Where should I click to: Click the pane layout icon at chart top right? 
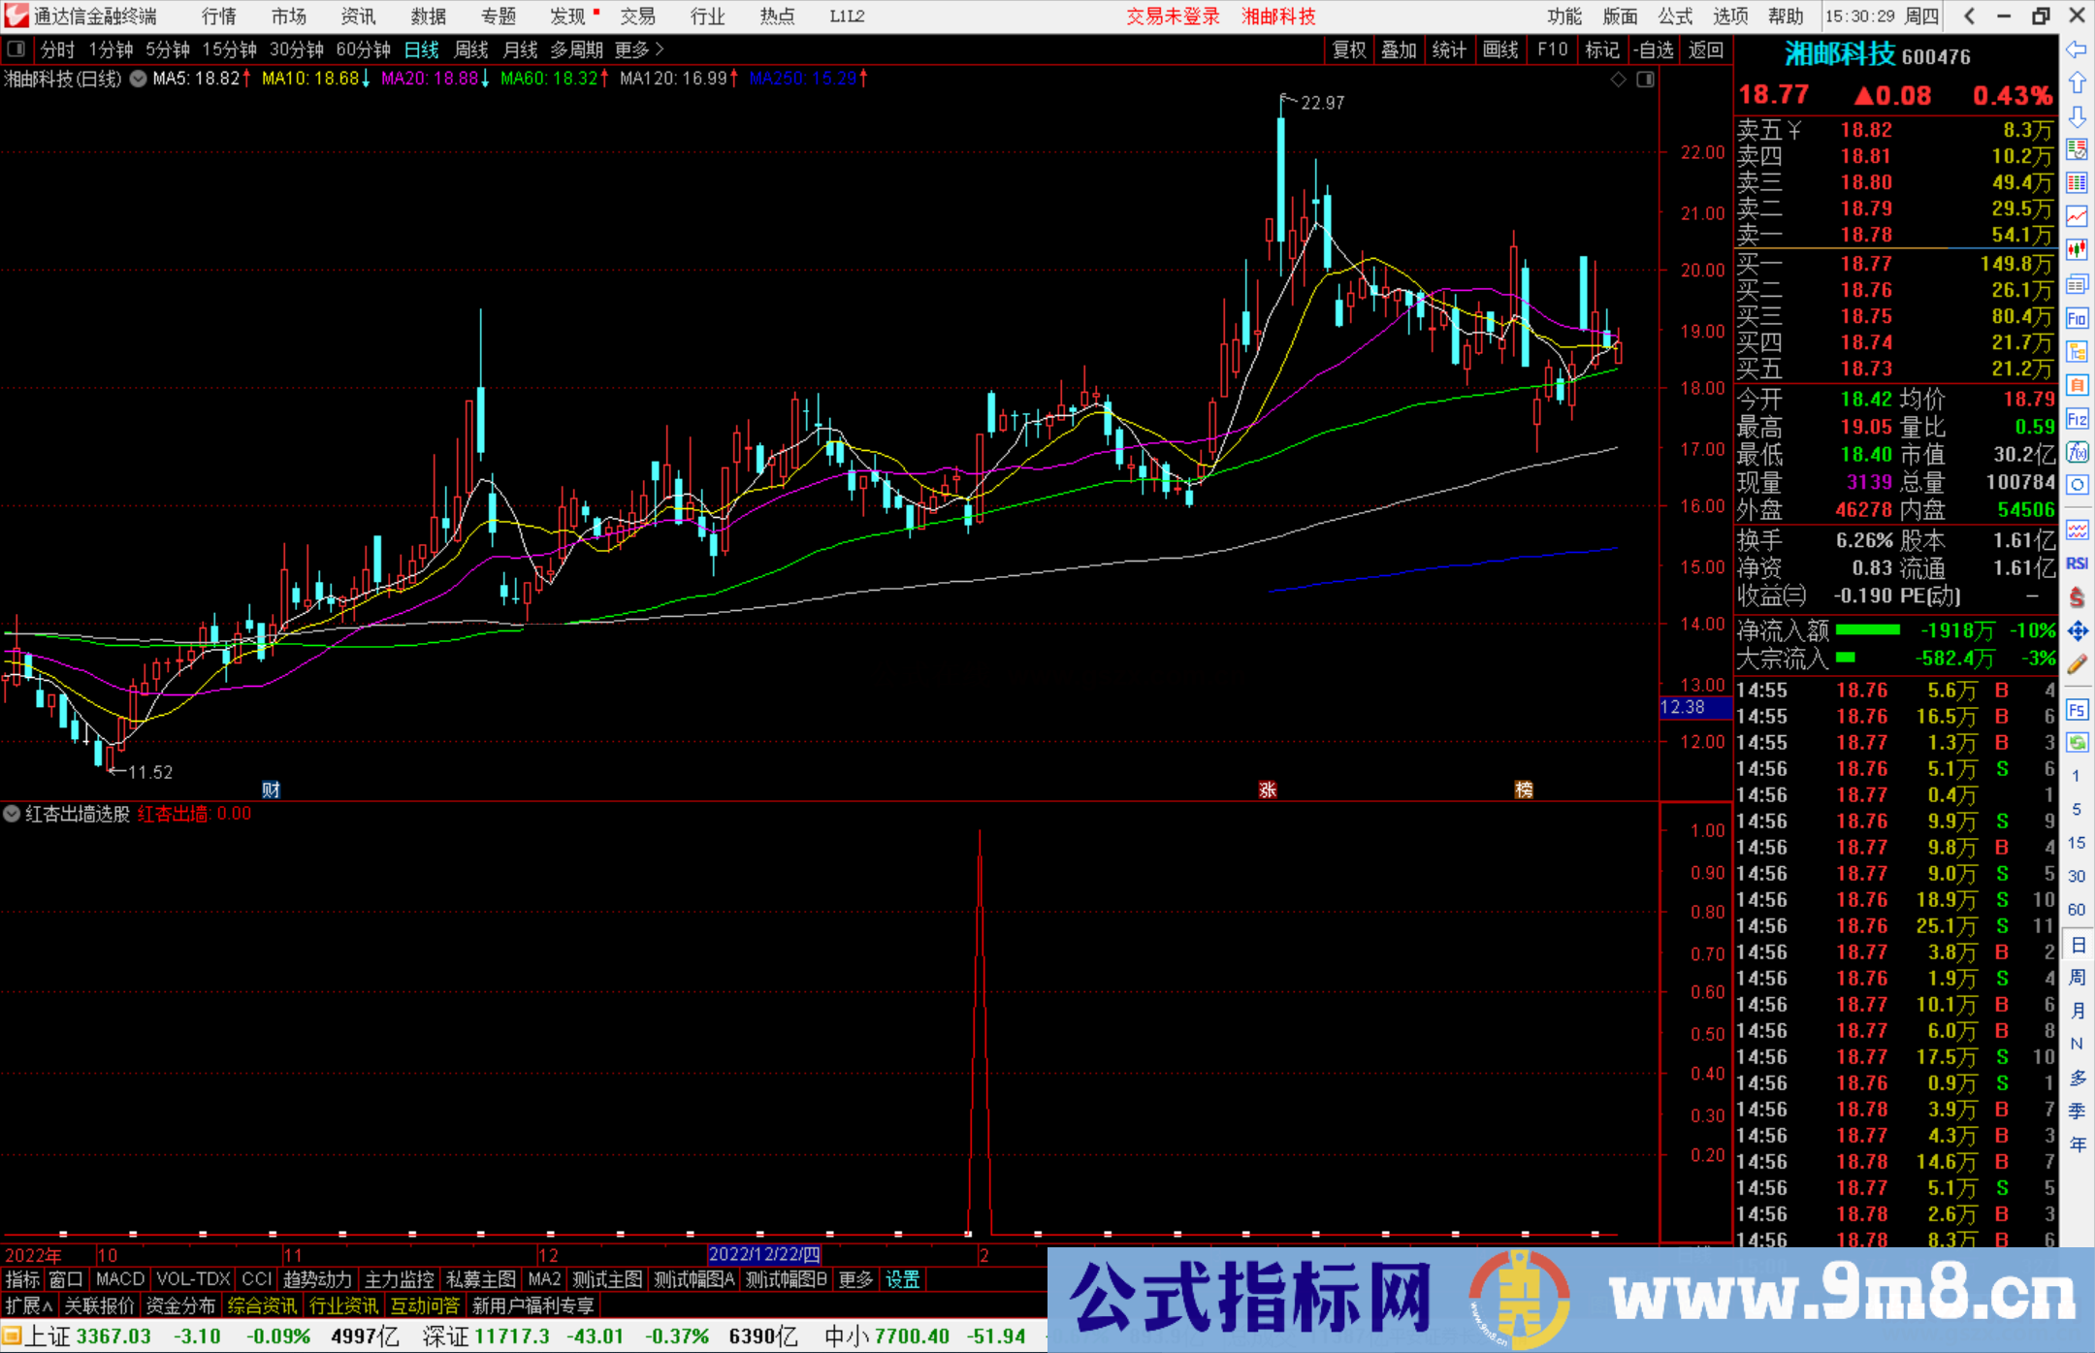tap(1645, 80)
